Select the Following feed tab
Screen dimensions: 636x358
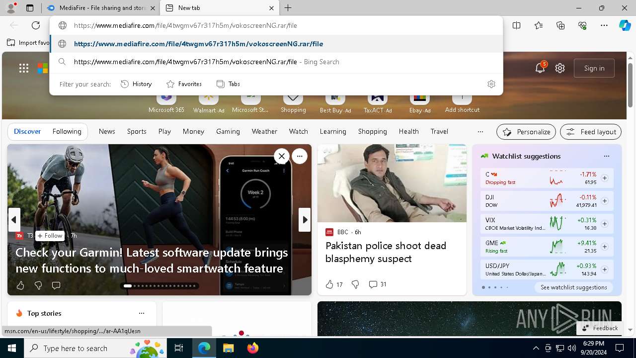click(x=67, y=131)
